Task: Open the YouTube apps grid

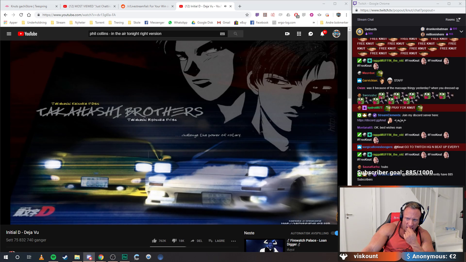Action: (x=299, y=34)
